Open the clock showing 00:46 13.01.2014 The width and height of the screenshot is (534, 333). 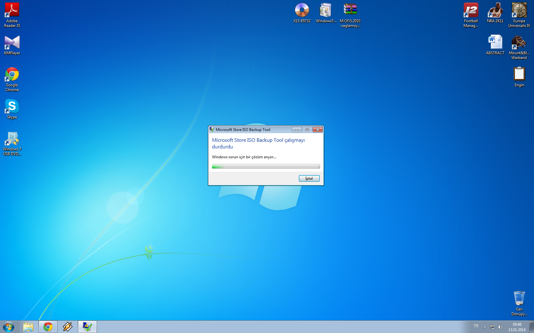[517, 327]
